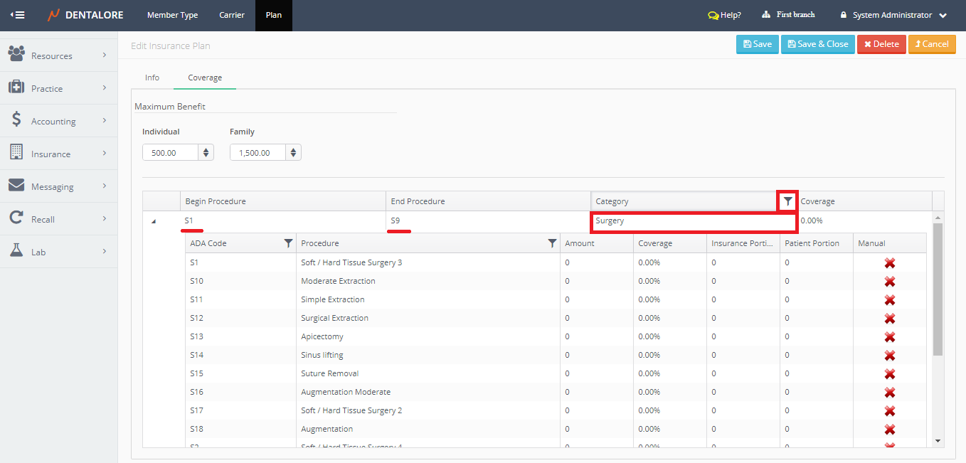The image size is (966, 463).
Task: Click the red Delete button
Action: [x=881, y=44]
